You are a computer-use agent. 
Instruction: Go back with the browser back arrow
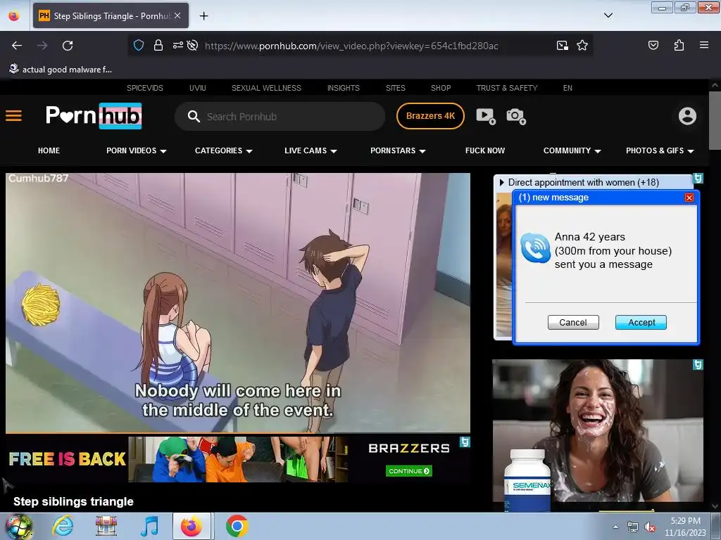pos(17,46)
